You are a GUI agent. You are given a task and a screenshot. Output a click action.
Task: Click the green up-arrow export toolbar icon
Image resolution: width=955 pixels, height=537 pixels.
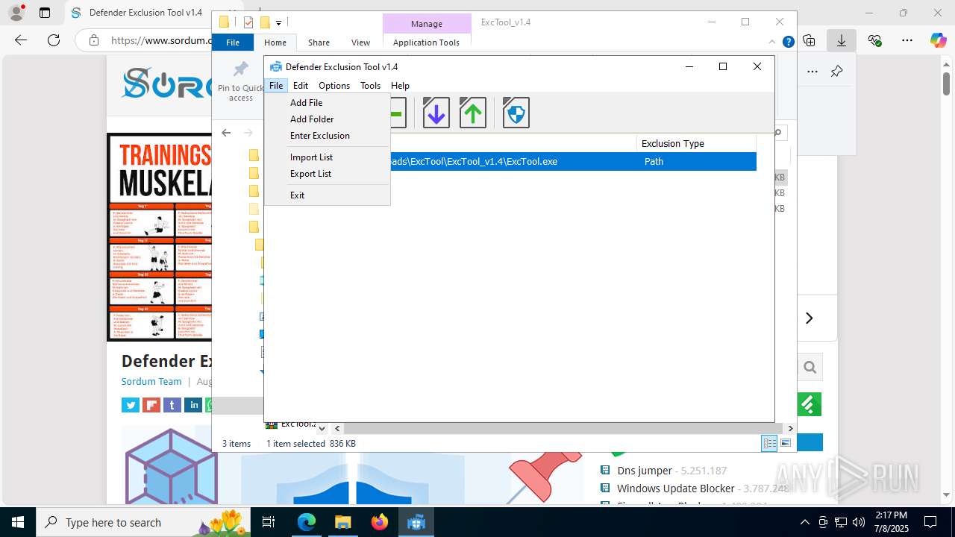click(472, 113)
